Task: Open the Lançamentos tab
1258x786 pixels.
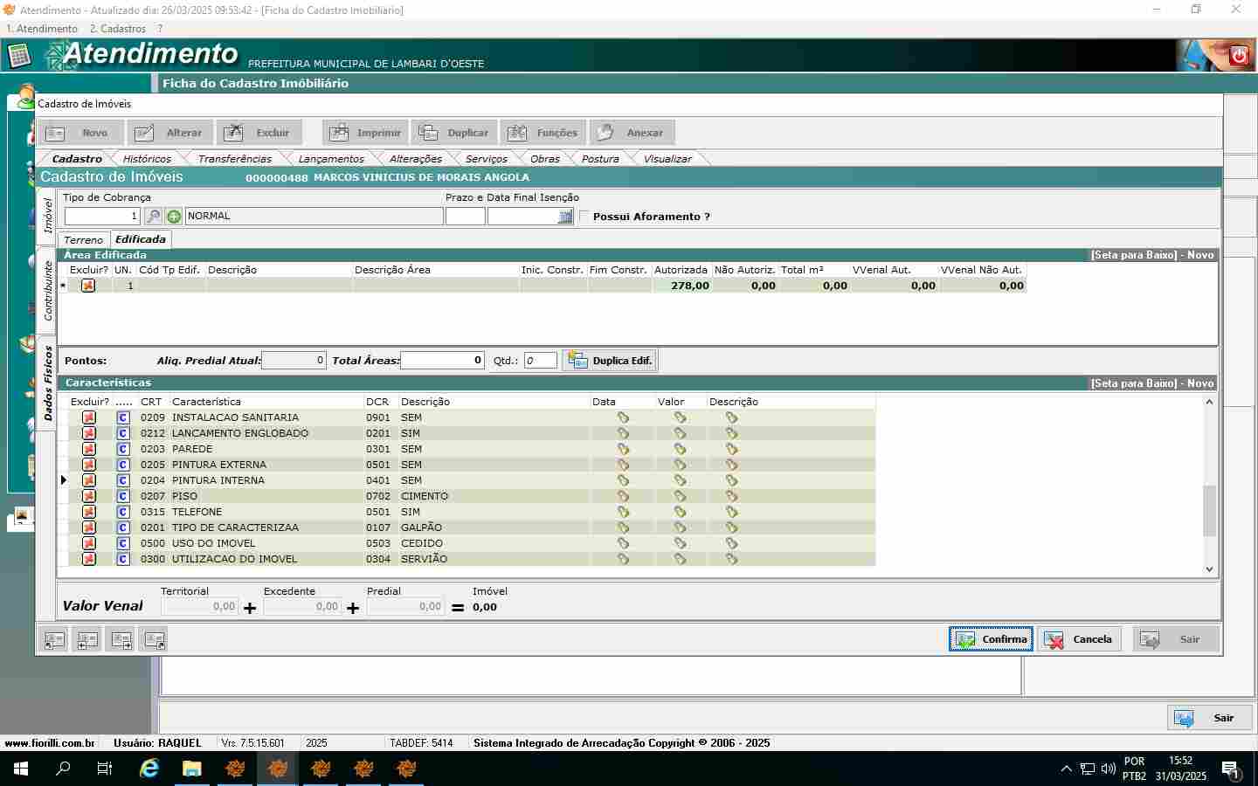Action: (330, 159)
